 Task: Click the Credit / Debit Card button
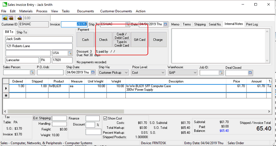point(121,36)
